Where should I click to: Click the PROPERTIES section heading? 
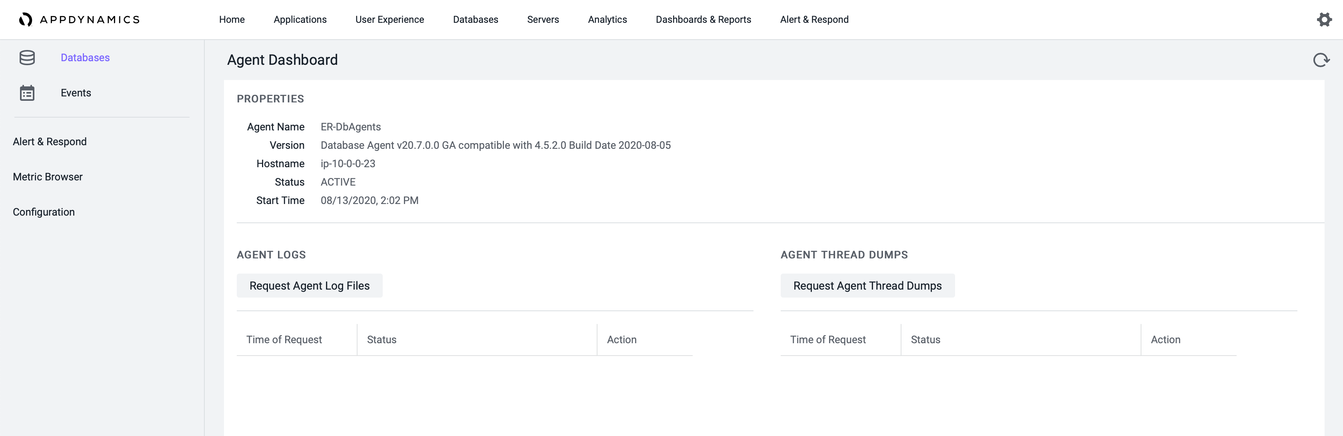click(270, 99)
